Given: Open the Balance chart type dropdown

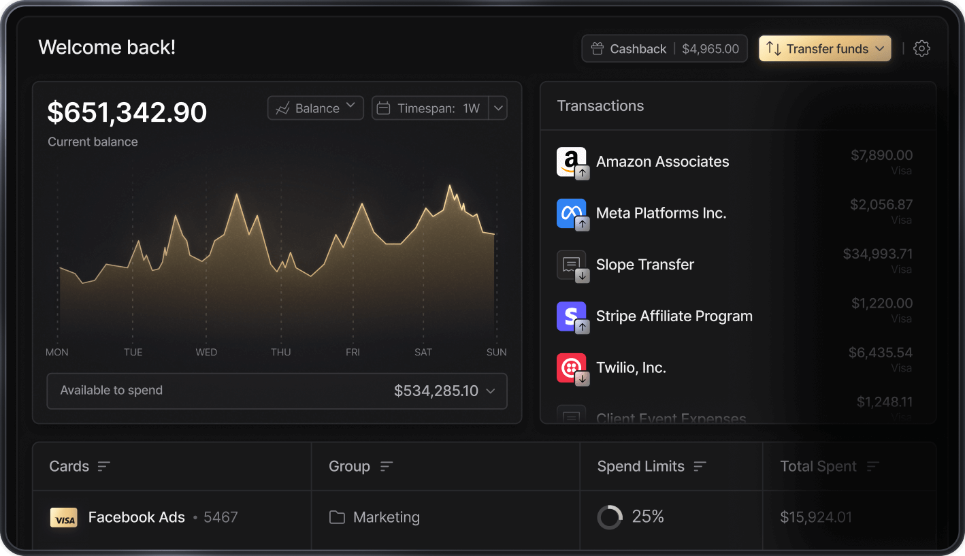Looking at the screenshot, I should tap(316, 108).
